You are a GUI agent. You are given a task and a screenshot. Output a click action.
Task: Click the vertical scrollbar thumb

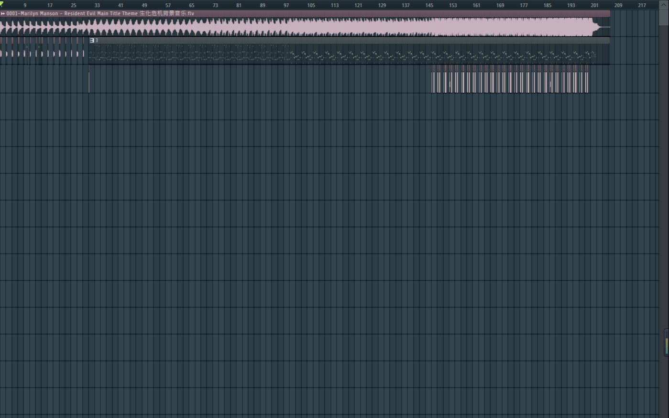[x=664, y=17]
